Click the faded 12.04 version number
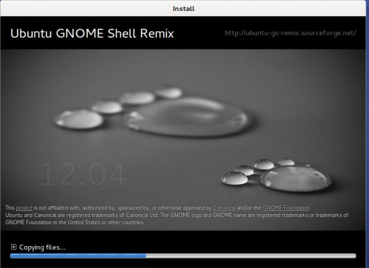Screen dimensions: 369x268 (x=83, y=175)
